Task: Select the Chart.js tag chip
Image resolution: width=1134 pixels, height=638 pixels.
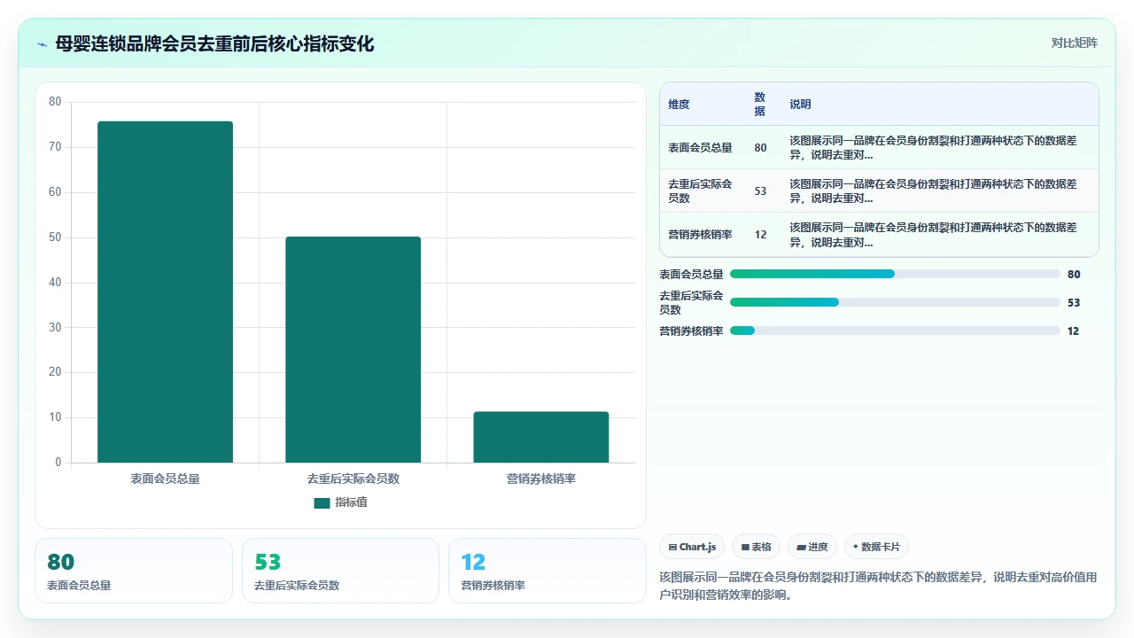Action: (x=692, y=547)
